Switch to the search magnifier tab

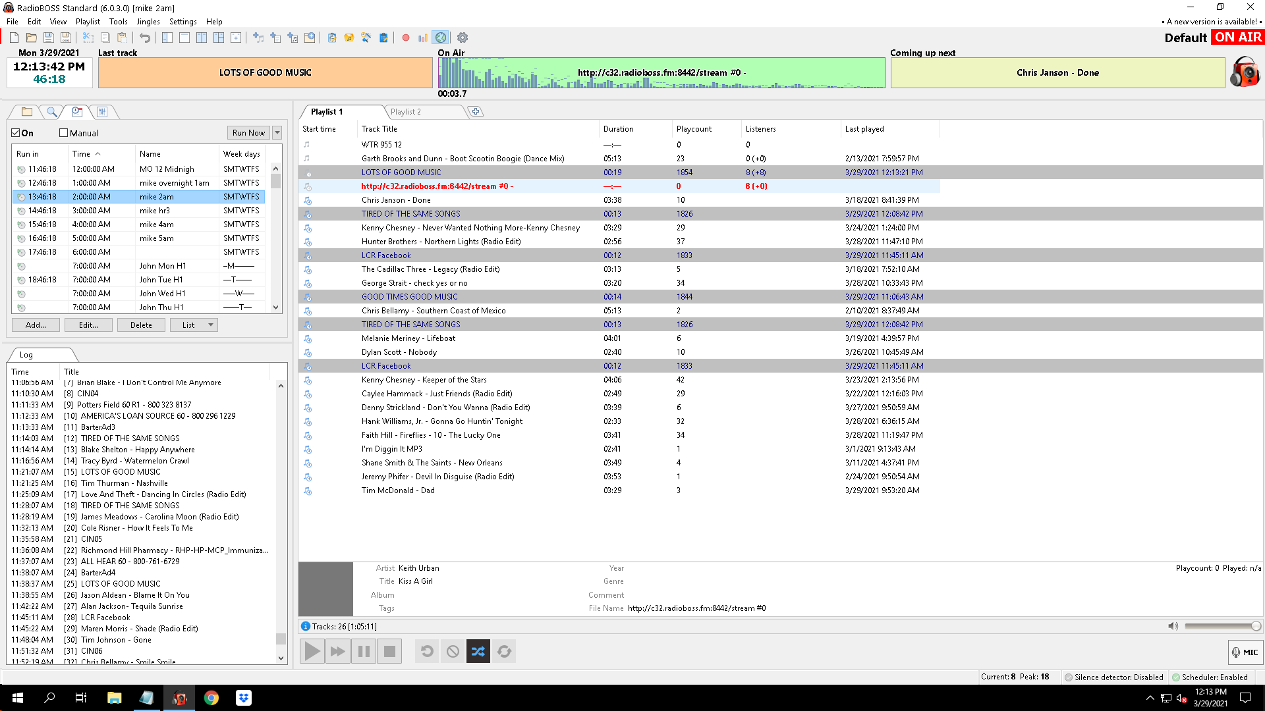[x=51, y=112]
